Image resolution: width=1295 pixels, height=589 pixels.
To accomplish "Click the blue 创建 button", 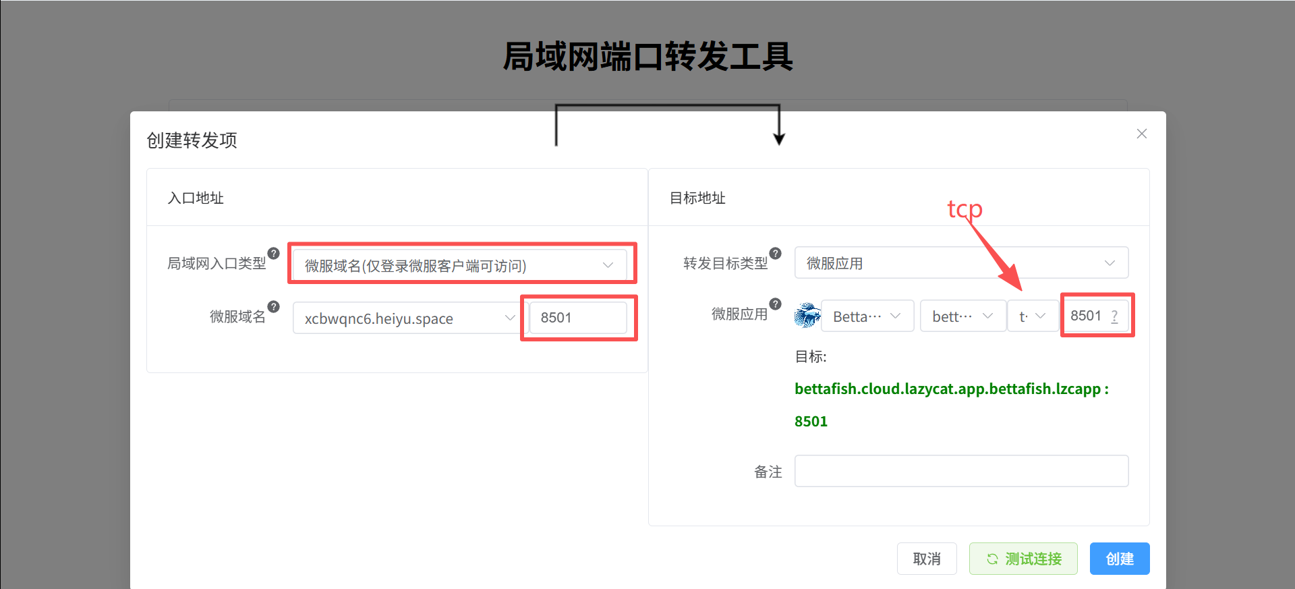I will [1120, 559].
